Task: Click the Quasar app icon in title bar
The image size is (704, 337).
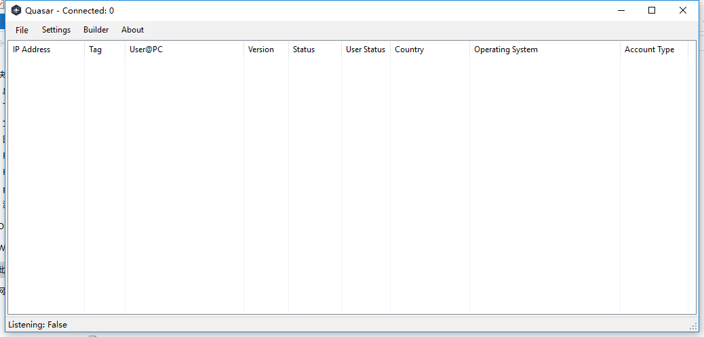Action: (16, 10)
